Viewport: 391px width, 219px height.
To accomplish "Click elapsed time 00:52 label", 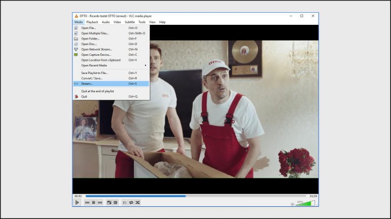I will pyautogui.click(x=78, y=196).
